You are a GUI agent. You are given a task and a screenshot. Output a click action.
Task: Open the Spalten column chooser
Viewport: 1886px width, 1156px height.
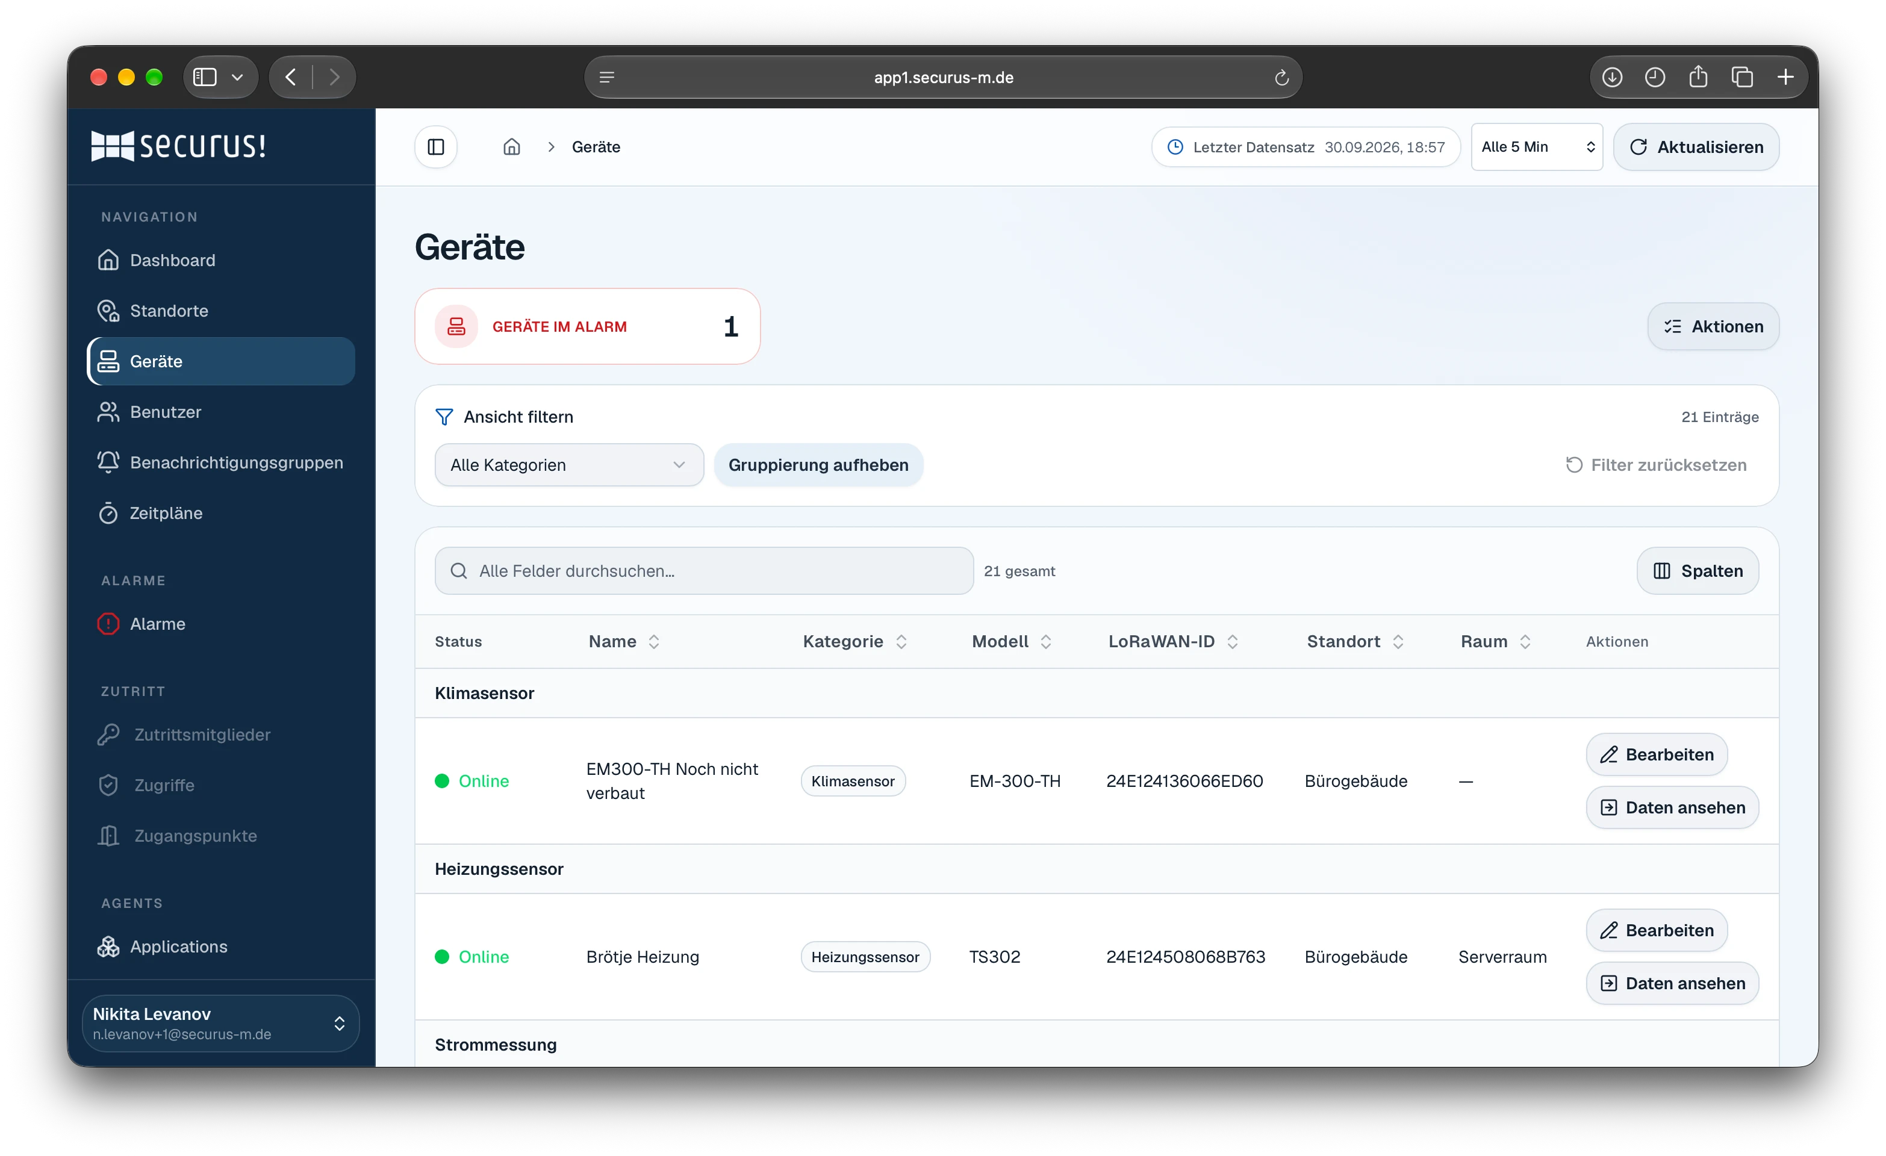[x=1698, y=570]
